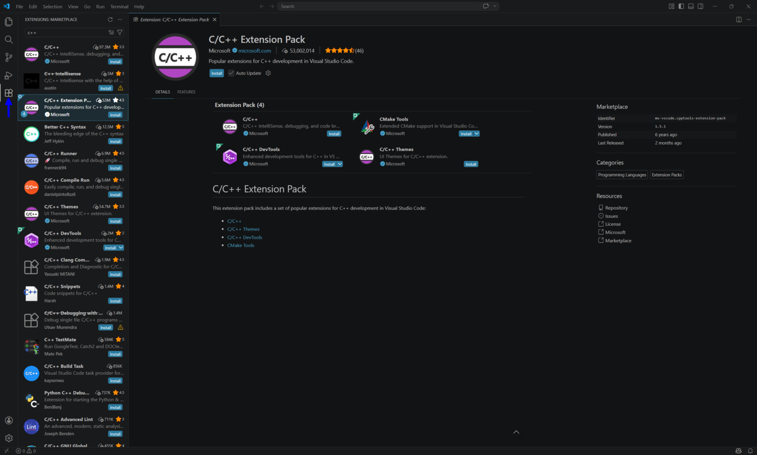Open the Search view in the activity bar
The height and width of the screenshot is (455, 757).
pos(8,39)
